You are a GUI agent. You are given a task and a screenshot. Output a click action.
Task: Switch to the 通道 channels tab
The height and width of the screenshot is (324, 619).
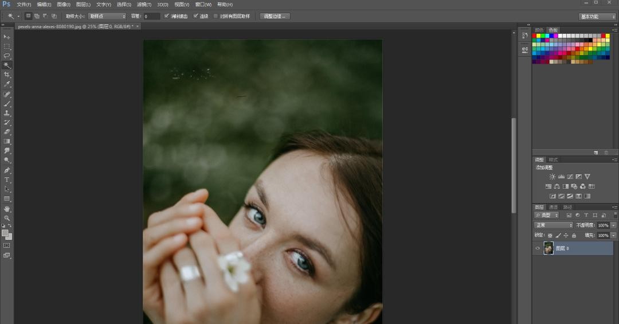(x=553, y=207)
